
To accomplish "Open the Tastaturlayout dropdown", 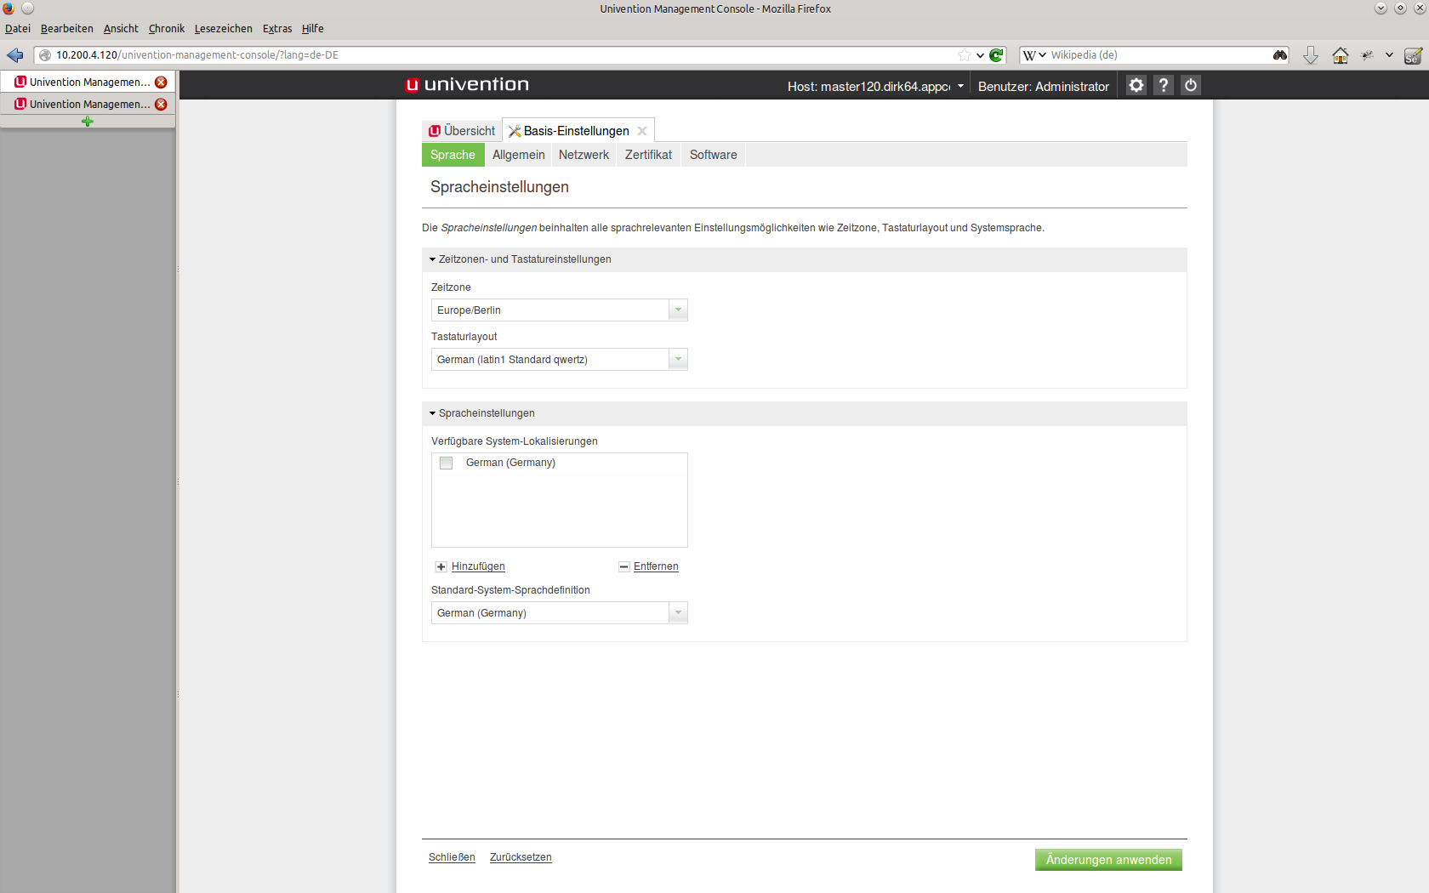I will click(x=678, y=360).
